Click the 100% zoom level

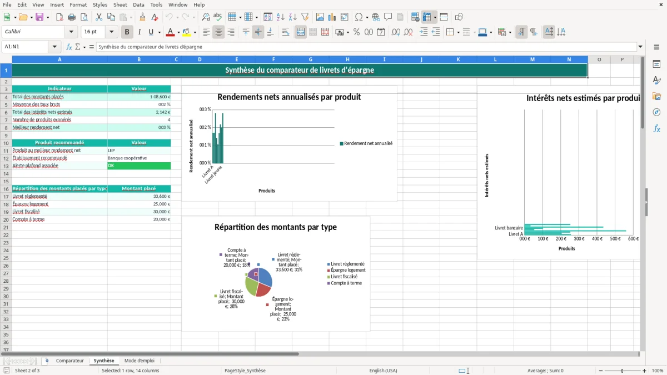coord(658,371)
